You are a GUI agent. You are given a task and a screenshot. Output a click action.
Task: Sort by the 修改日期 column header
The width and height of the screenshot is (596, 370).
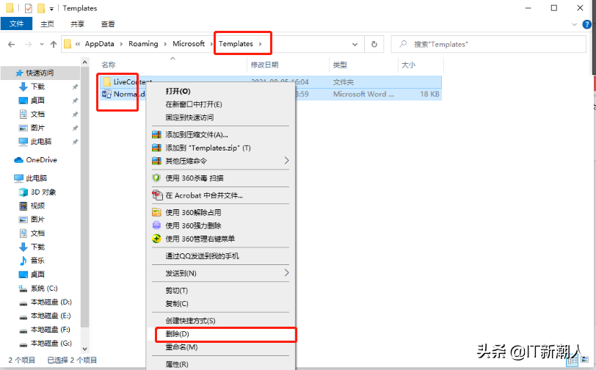tap(264, 65)
